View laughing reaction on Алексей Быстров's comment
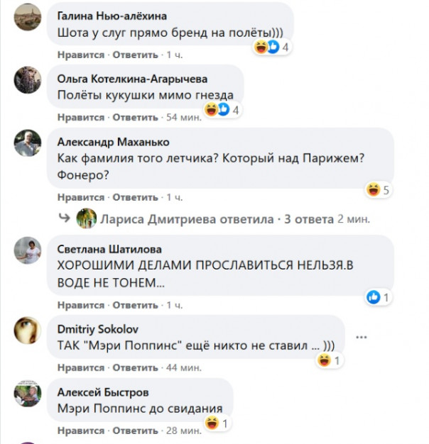429x444 pixels. click(x=217, y=423)
